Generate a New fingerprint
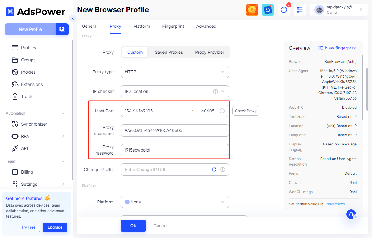Screen dimensions: 372x238 click(337, 48)
